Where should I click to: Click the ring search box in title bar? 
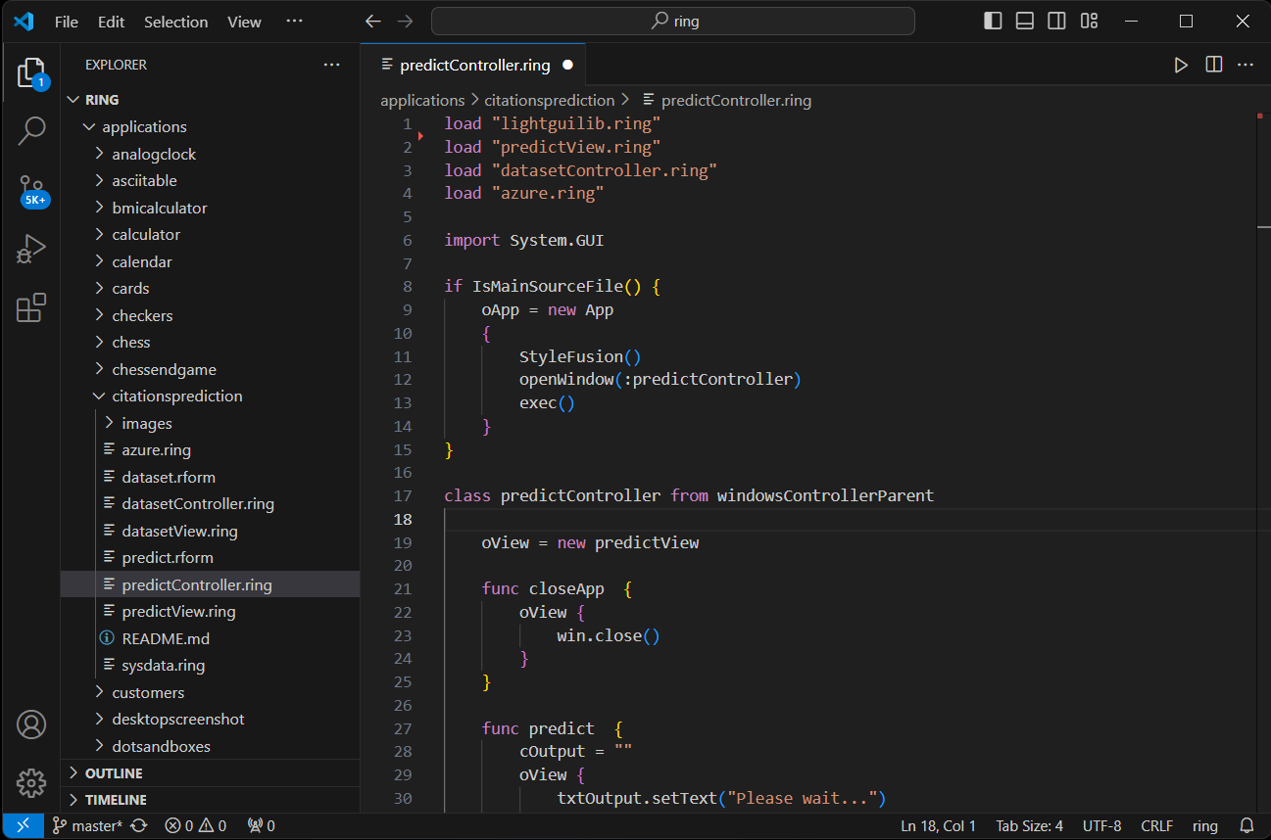672,21
